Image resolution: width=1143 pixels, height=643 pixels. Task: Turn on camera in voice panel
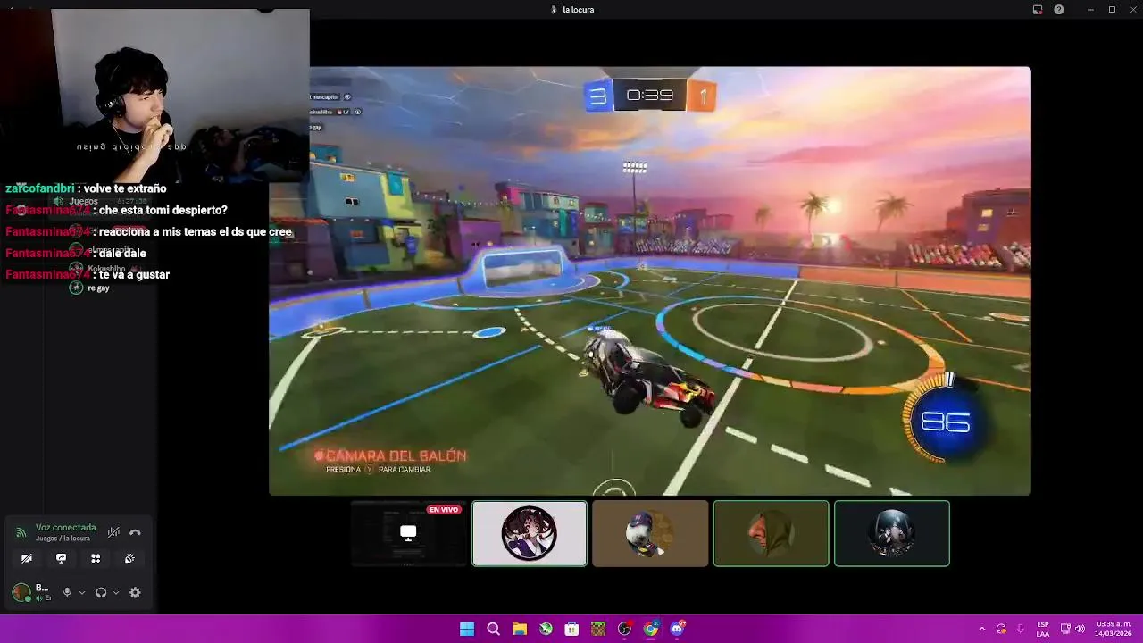[27, 558]
